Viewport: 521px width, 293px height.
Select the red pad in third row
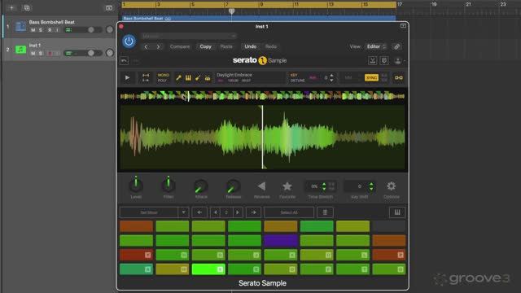point(136,255)
